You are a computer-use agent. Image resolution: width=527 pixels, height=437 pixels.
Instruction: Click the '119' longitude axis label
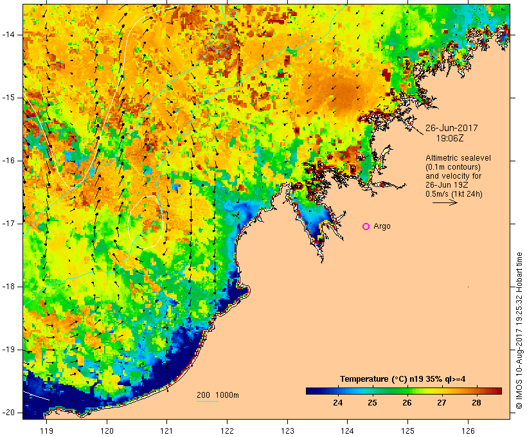click(46, 431)
